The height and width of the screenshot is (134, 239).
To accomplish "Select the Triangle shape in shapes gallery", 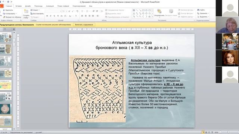I will [x=134, y=13].
